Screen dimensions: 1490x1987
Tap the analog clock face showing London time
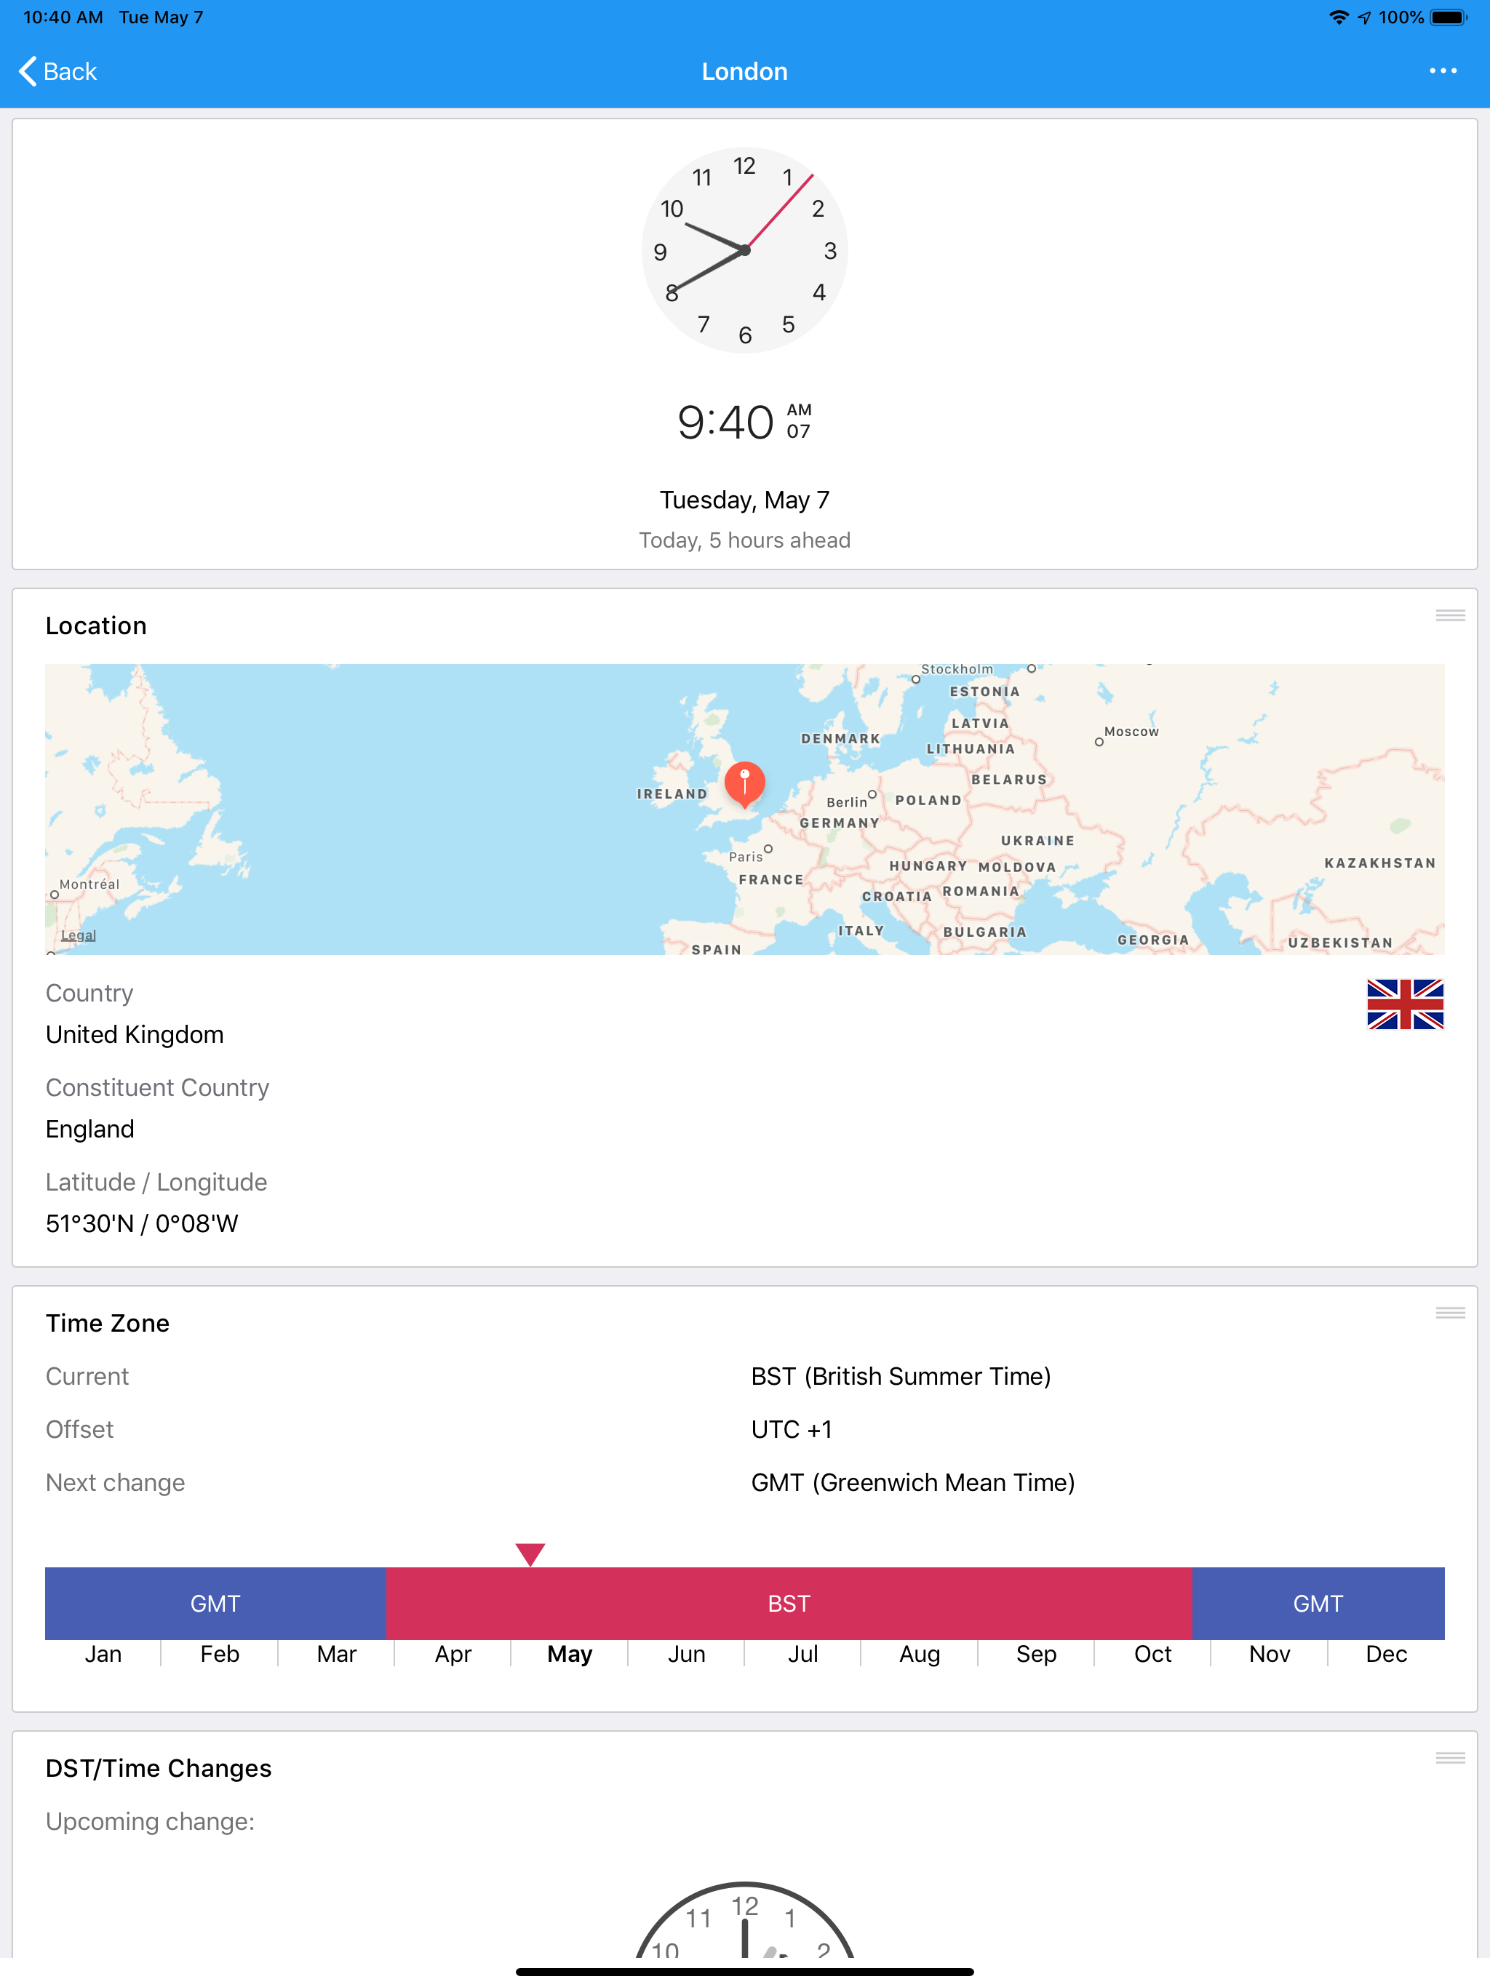pos(744,251)
